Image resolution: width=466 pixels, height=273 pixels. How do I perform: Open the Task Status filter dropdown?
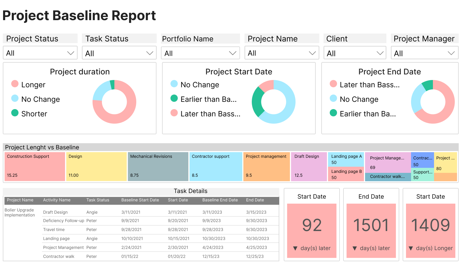point(119,53)
